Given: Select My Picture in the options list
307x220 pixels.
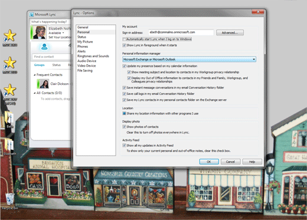Looking at the screenshot, I should point(85,42).
